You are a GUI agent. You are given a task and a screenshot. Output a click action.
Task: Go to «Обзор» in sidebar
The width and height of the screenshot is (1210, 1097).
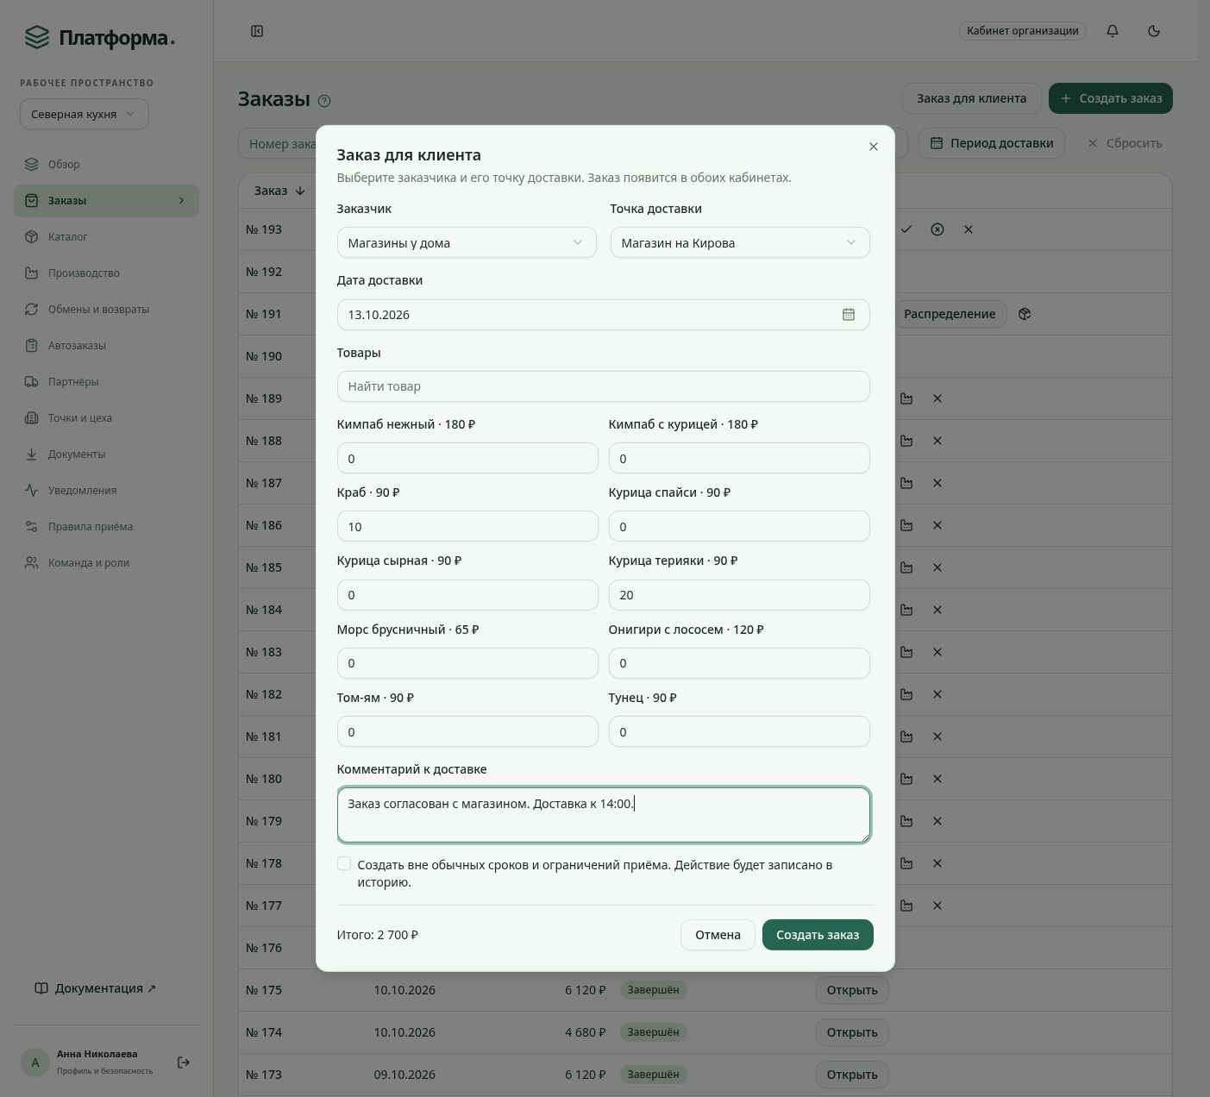106,164
